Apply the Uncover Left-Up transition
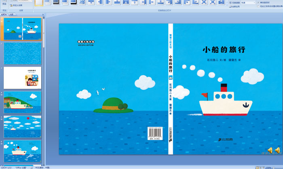This screenshot has height=169, width=283. (x=178, y=2)
